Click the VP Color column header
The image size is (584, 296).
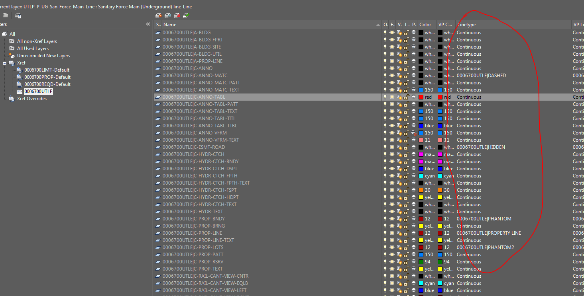coord(445,25)
